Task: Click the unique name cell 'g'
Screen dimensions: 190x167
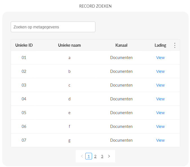Action: 69,140
